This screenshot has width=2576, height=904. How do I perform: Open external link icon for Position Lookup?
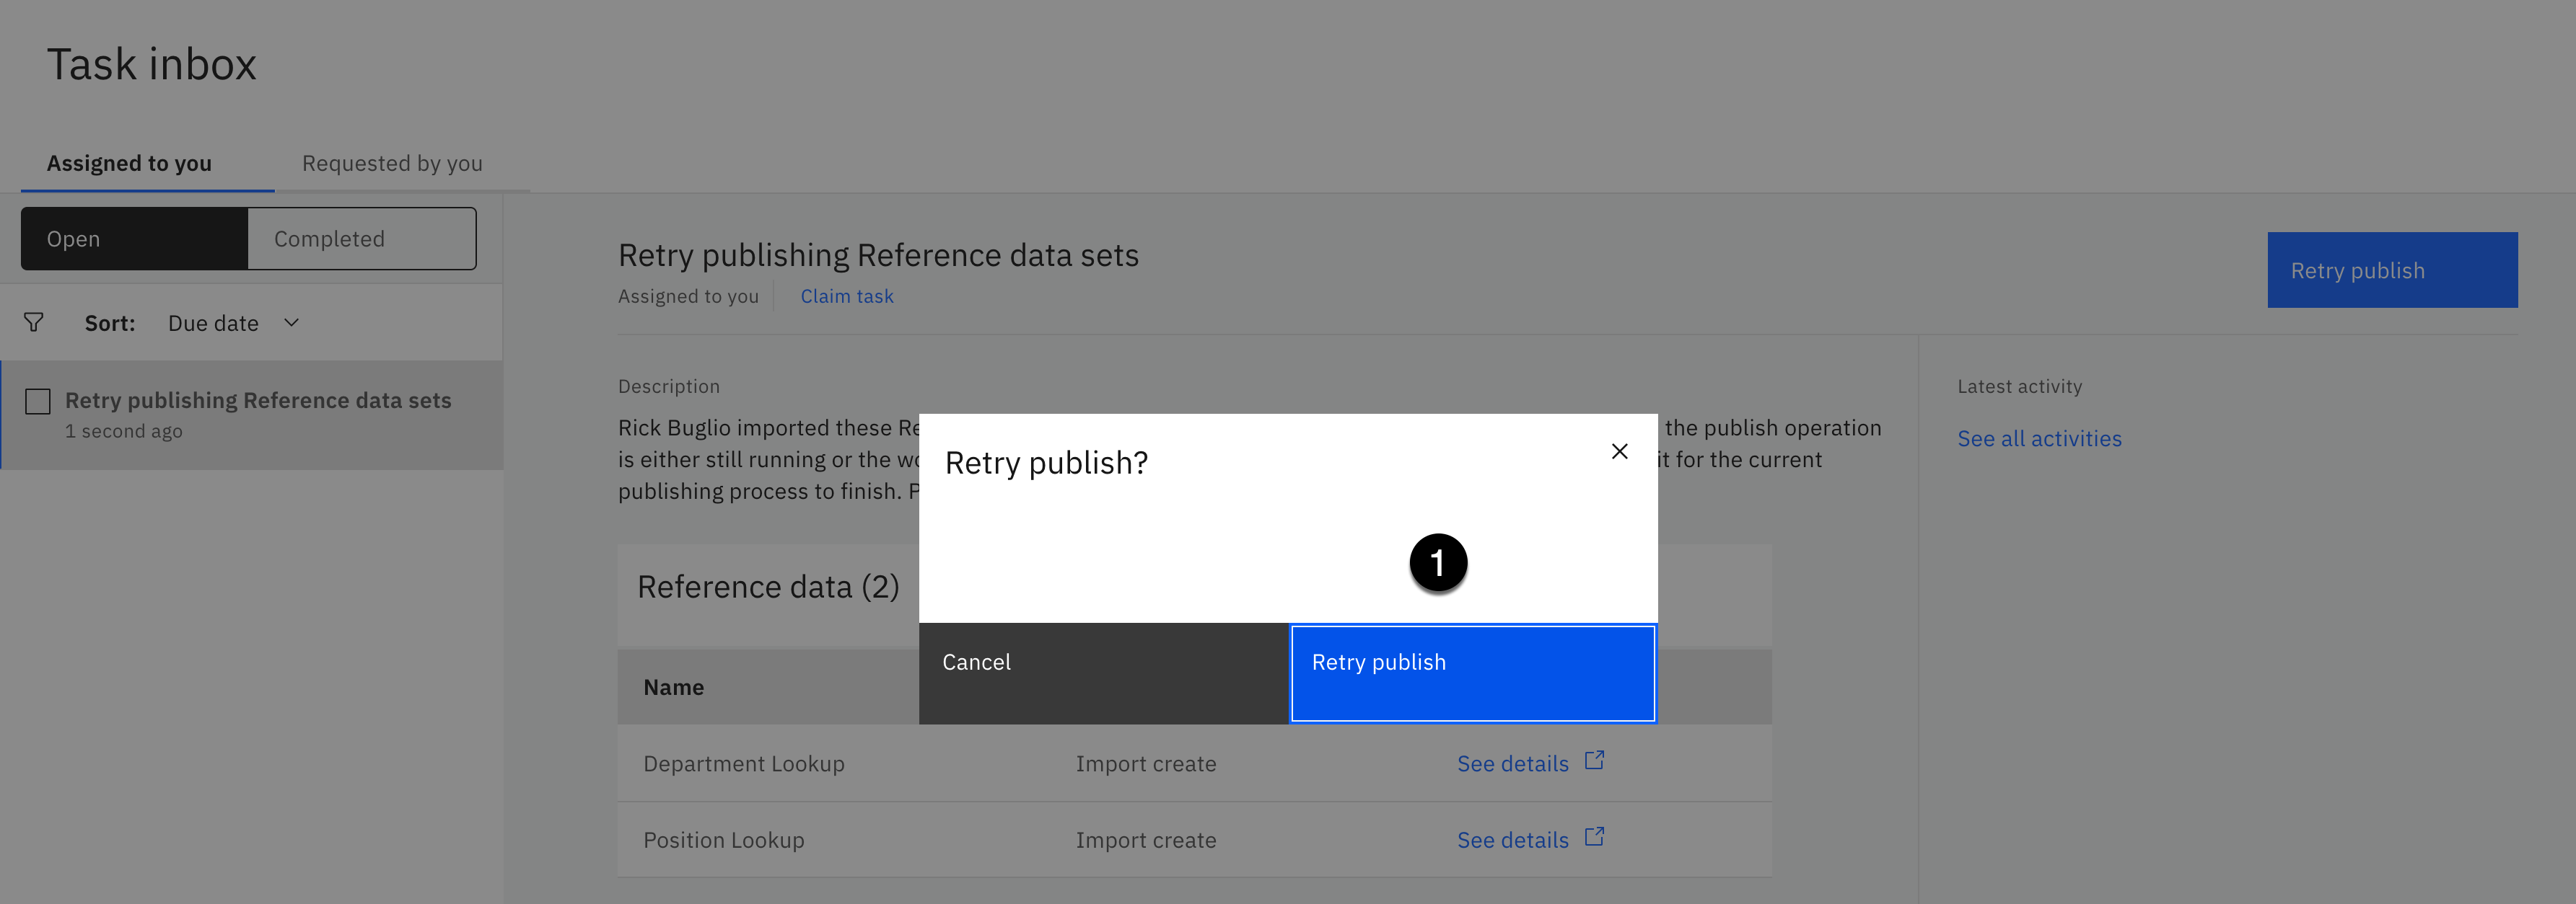click(1594, 837)
